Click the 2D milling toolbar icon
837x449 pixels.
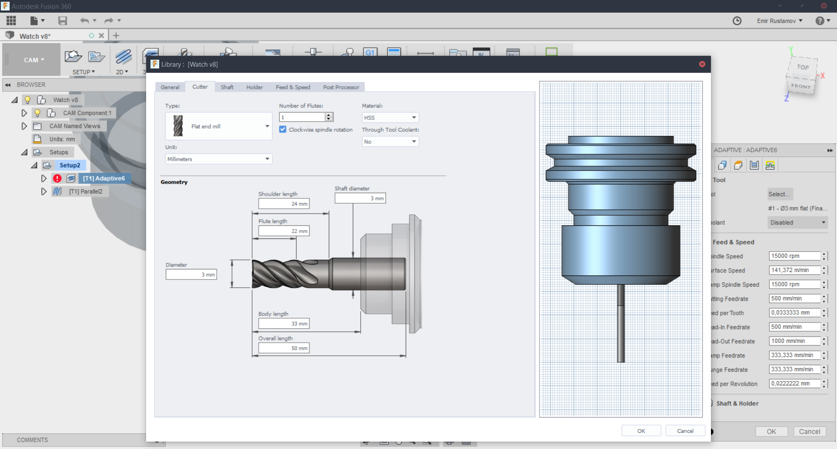coord(123,57)
